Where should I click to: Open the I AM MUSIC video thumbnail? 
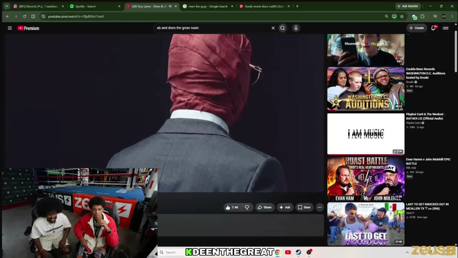[x=366, y=134]
